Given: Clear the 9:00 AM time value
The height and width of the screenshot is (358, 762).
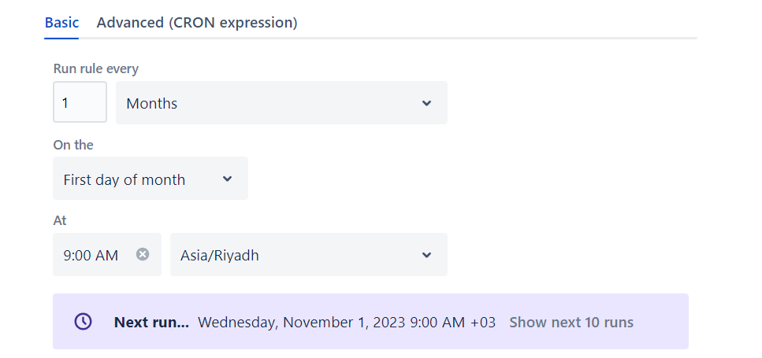Looking at the screenshot, I should click(143, 254).
